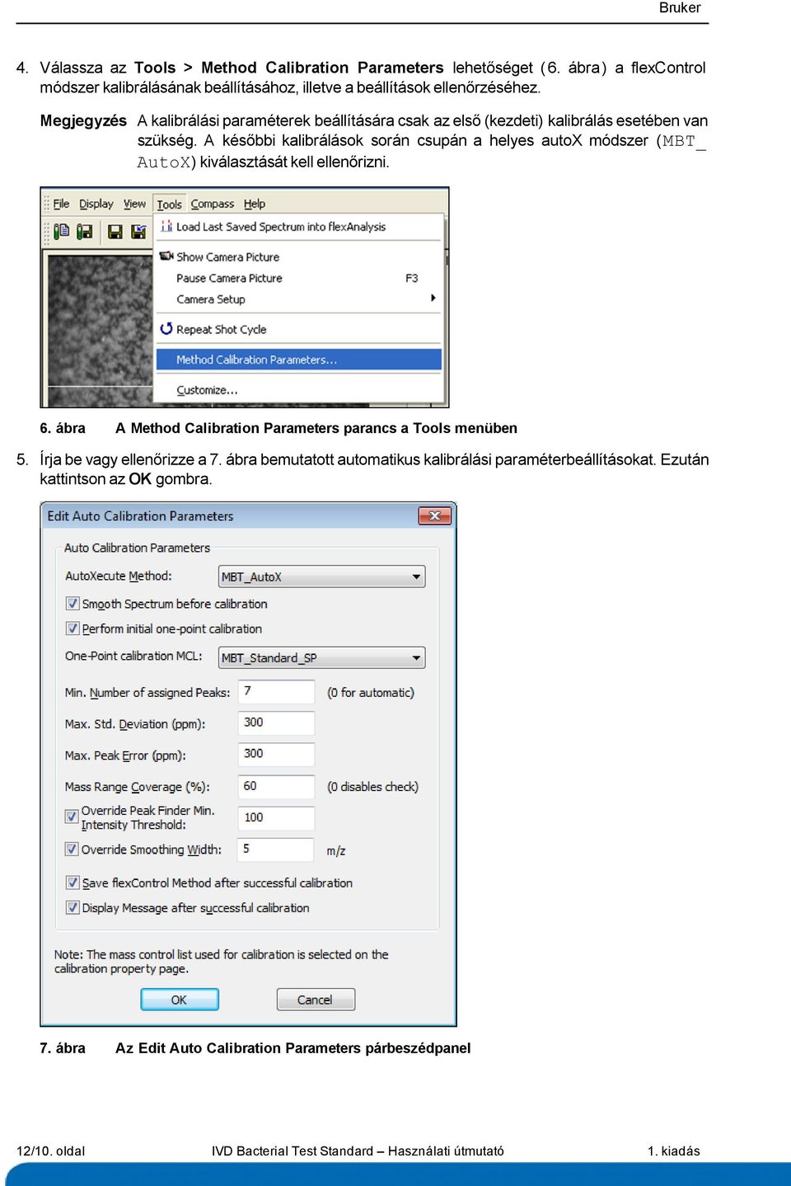
Task: Open the File menu
Action: [x=62, y=204]
